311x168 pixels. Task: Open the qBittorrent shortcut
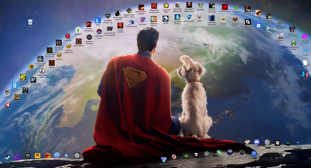coord(57,155)
